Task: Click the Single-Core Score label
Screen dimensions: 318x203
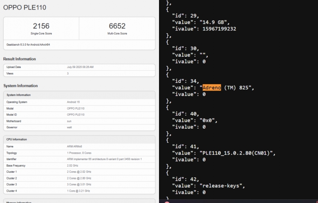Action: [41, 34]
